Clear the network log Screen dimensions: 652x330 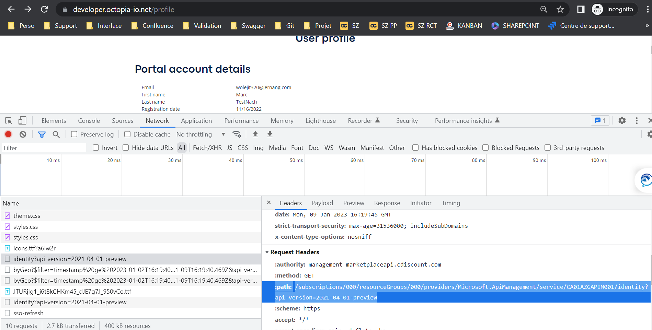23,134
